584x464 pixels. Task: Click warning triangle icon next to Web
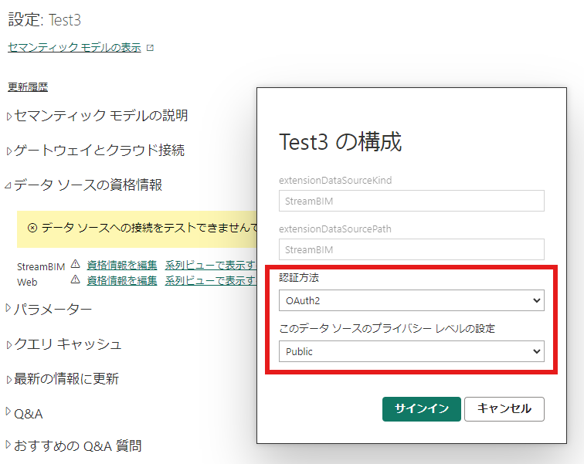pos(76,279)
